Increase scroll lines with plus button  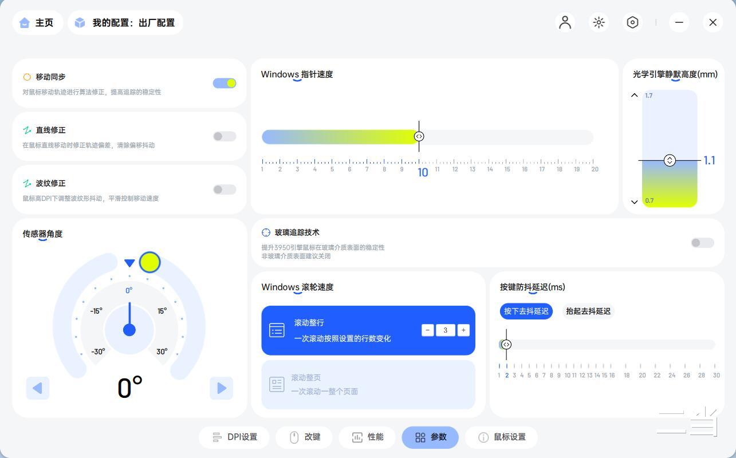[x=463, y=330]
